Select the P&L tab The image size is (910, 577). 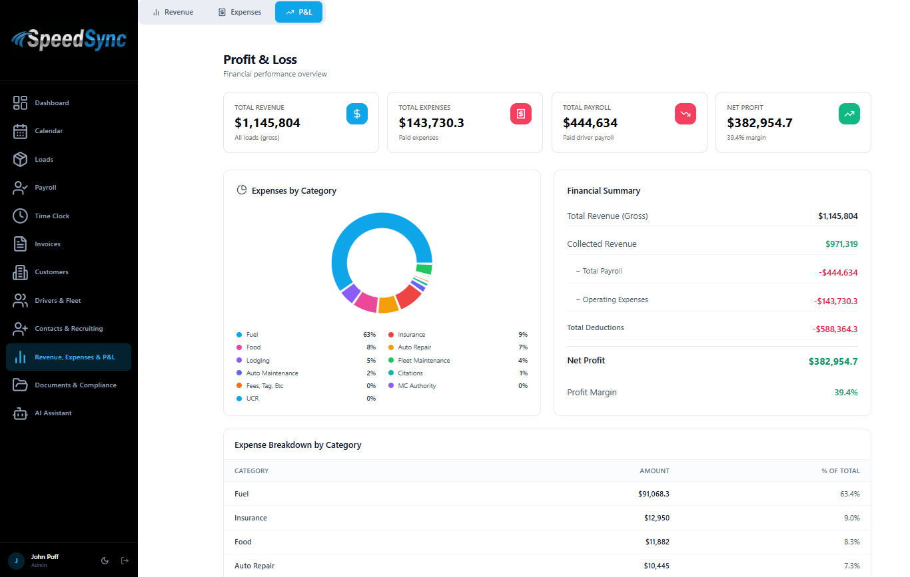298,12
